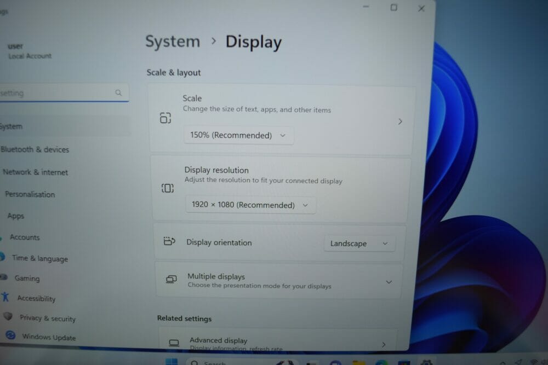The height and width of the screenshot is (365, 548).
Task: Open Advanced display using its right arrow
Action: coord(384,344)
